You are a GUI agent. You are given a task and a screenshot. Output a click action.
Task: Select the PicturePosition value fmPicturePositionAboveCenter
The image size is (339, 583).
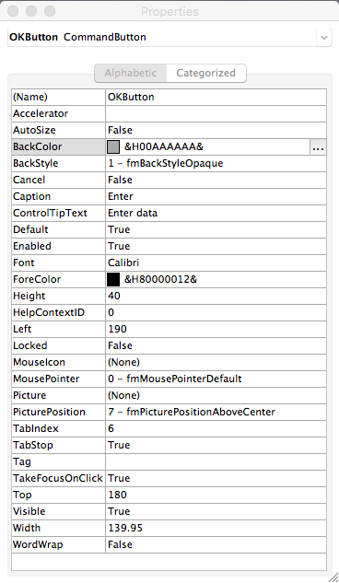216,412
